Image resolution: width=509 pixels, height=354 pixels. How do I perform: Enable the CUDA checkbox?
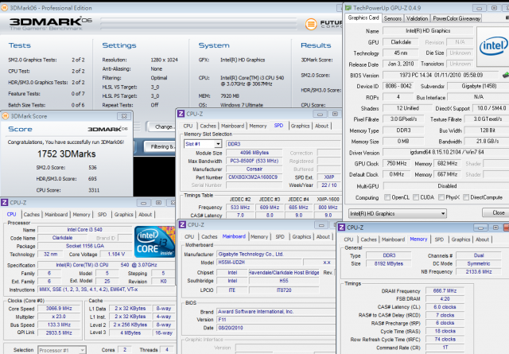[416, 197]
